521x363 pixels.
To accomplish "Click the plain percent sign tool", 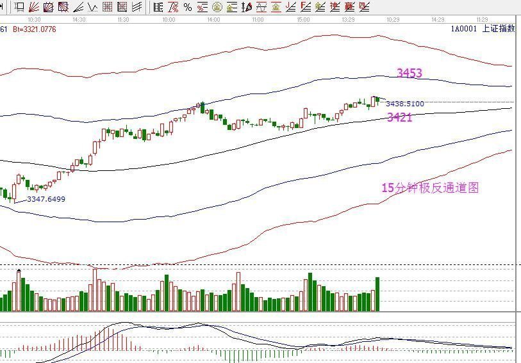I will click(x=188, y=6).
